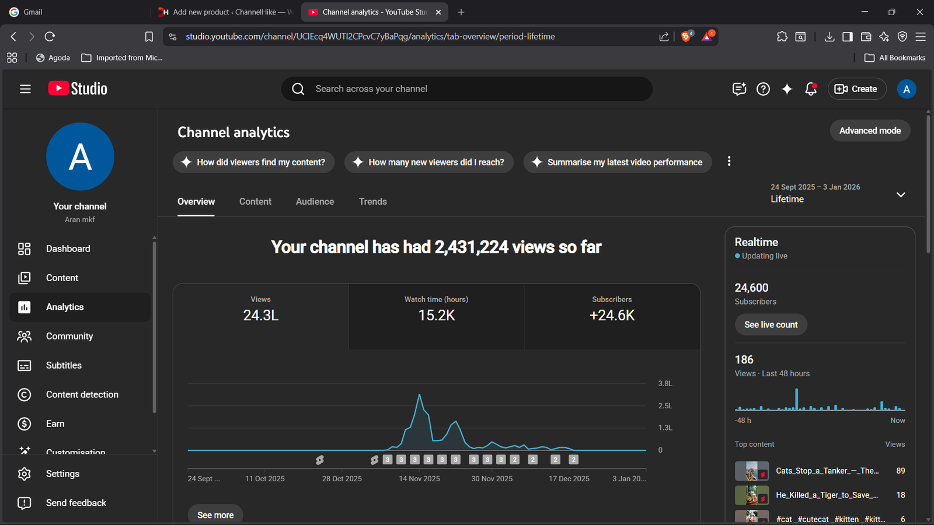
Task: Click the See live count button
Action: [x=771, y=324]
